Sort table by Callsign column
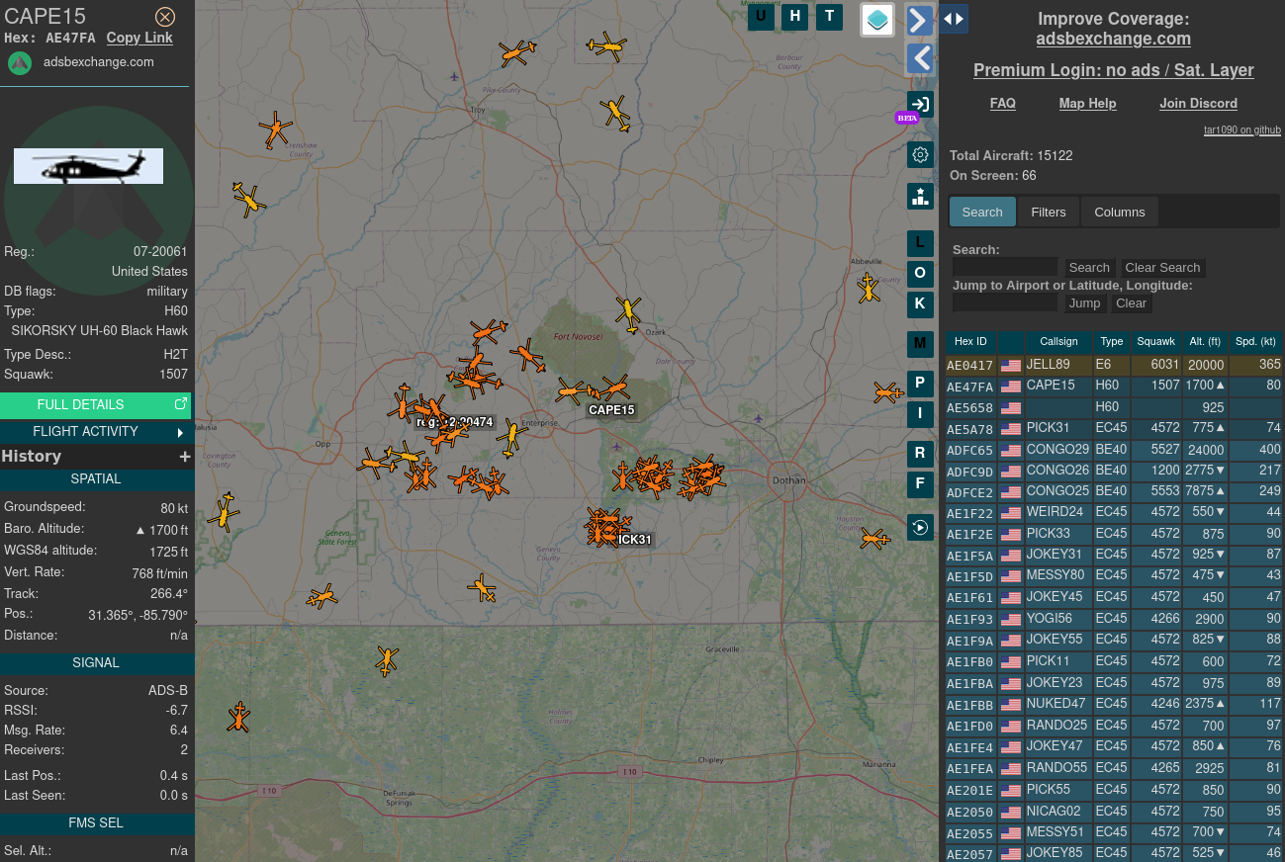Viewport: 1285px width, 862px height. pos(1059,341)
